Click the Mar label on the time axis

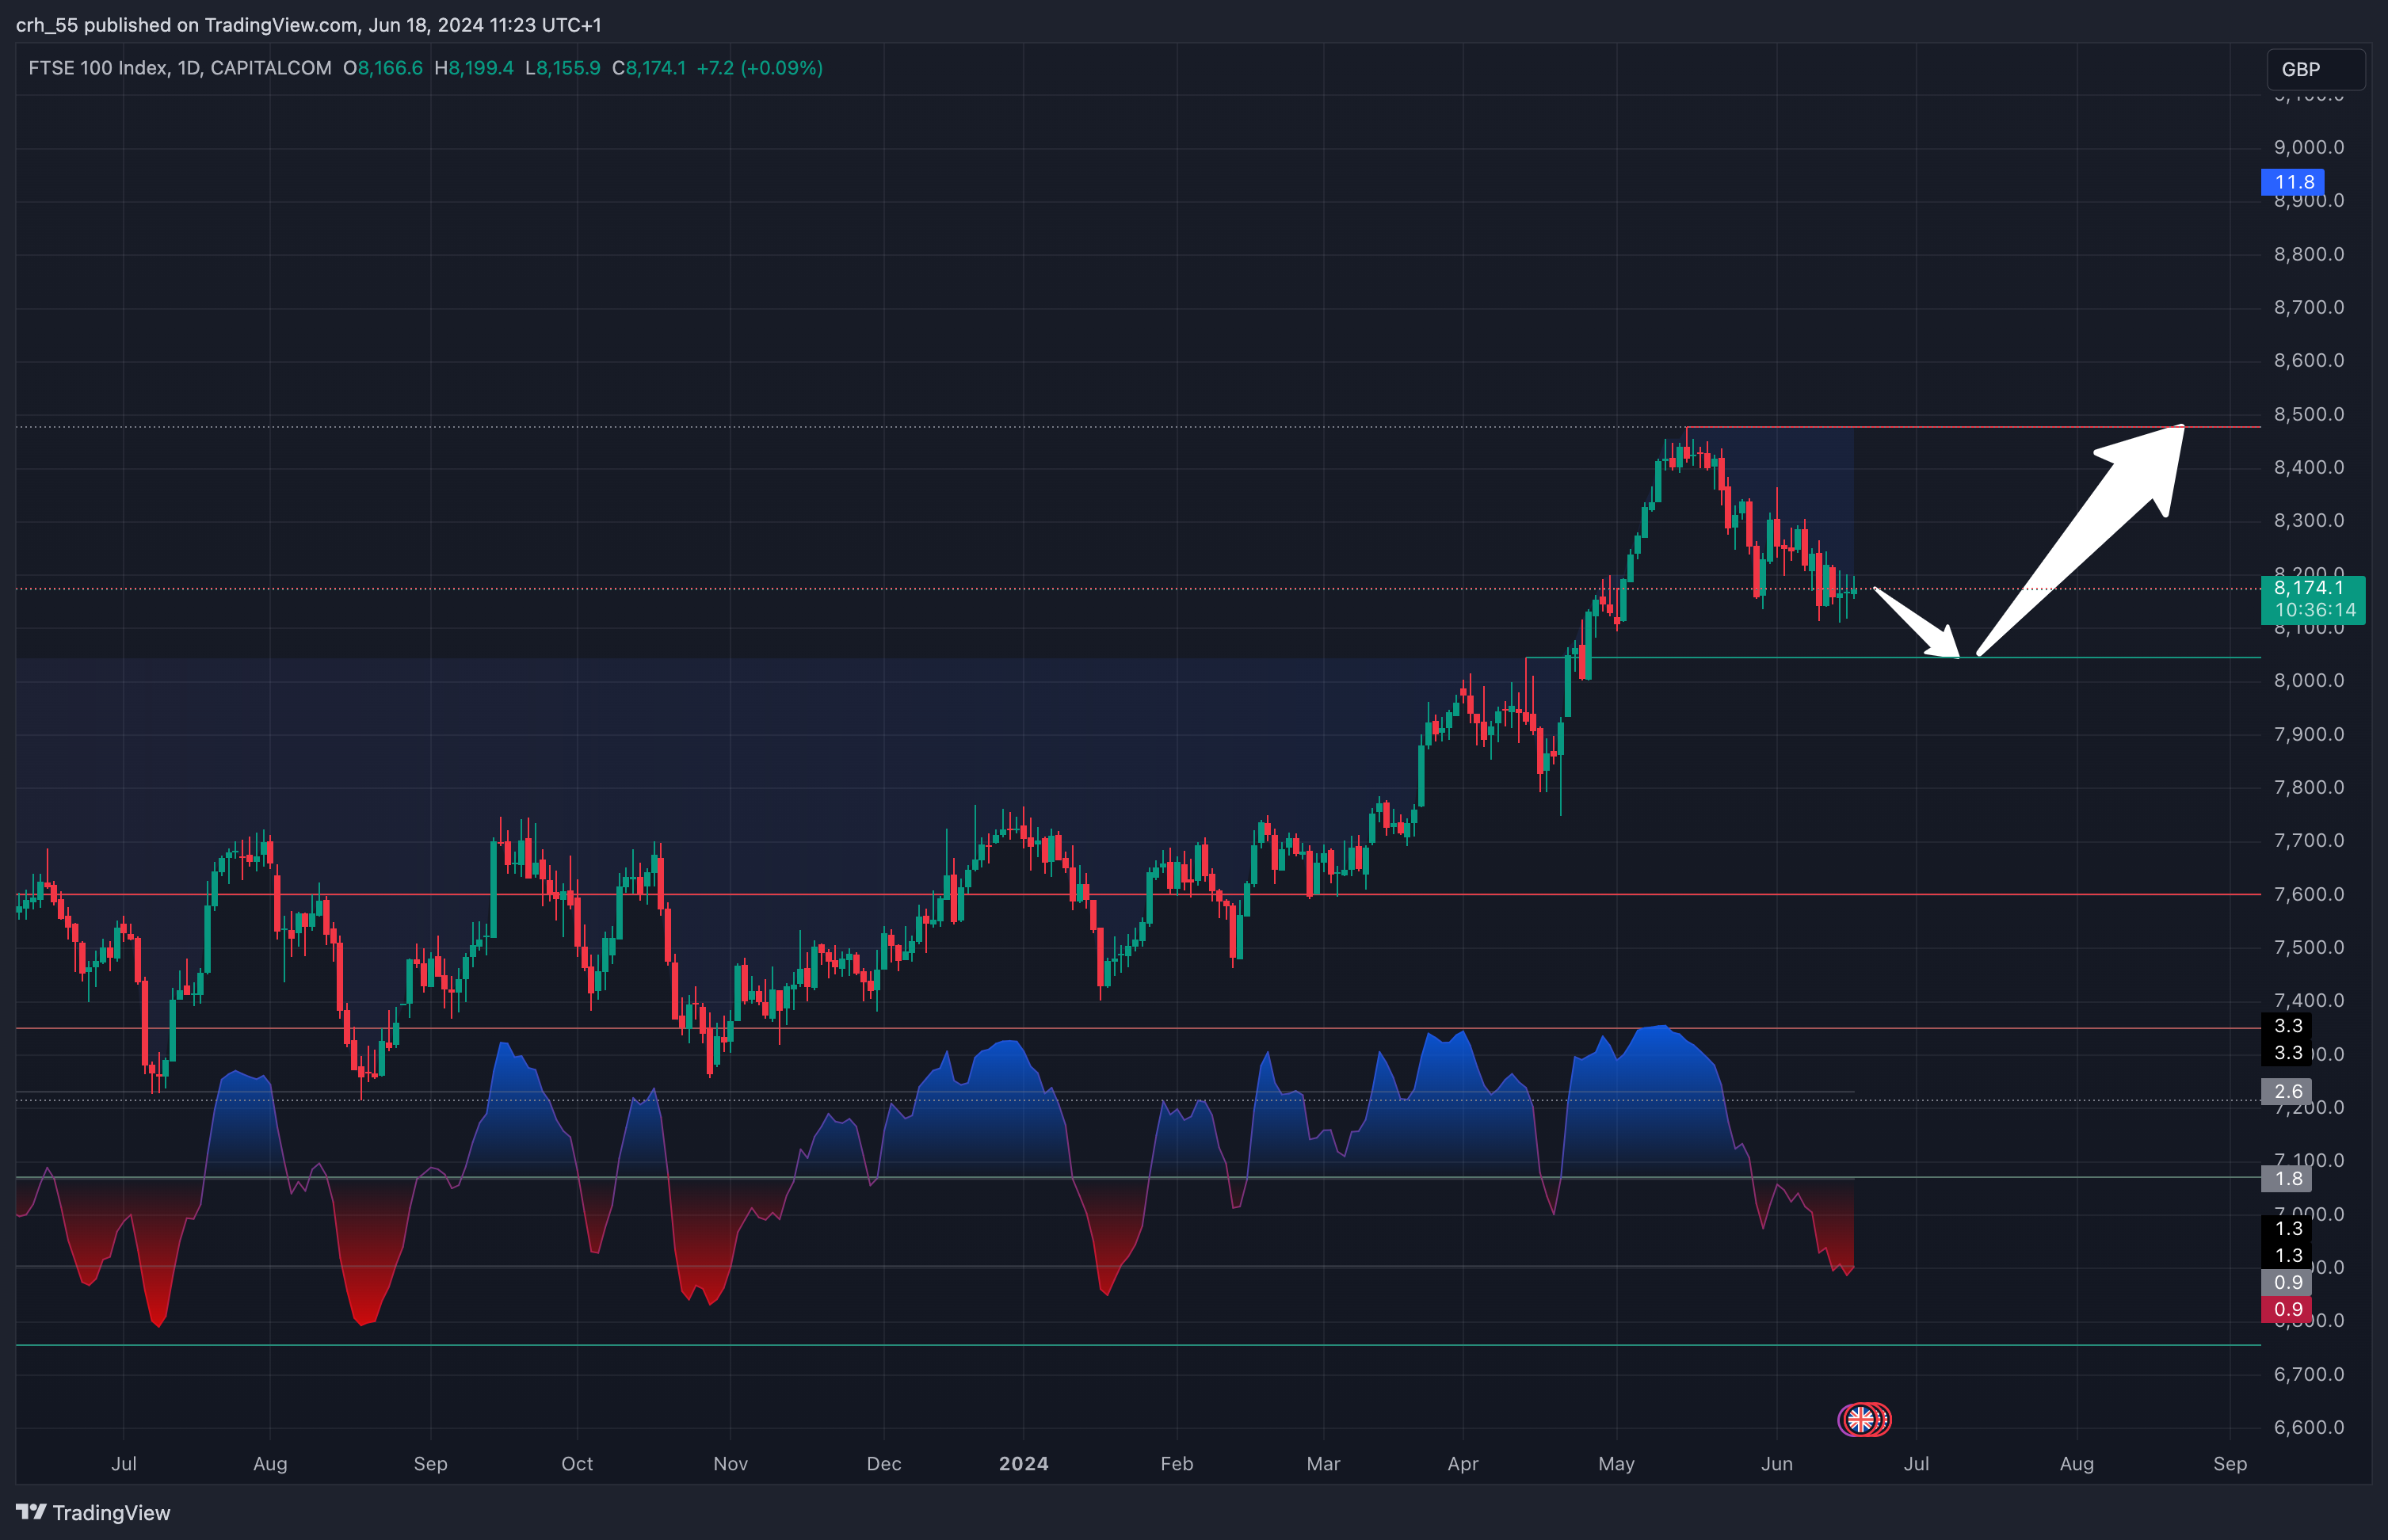pyautogui.click(x=1323, y=1464)
